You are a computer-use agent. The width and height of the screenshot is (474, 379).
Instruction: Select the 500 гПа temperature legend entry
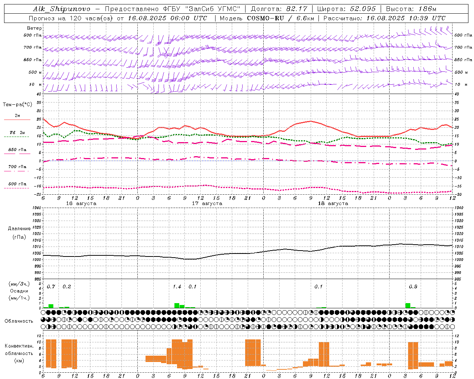pos(17,184)
